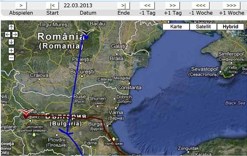Select the red bird marker near Sofia
247x156 pixels.
point(26,113)
